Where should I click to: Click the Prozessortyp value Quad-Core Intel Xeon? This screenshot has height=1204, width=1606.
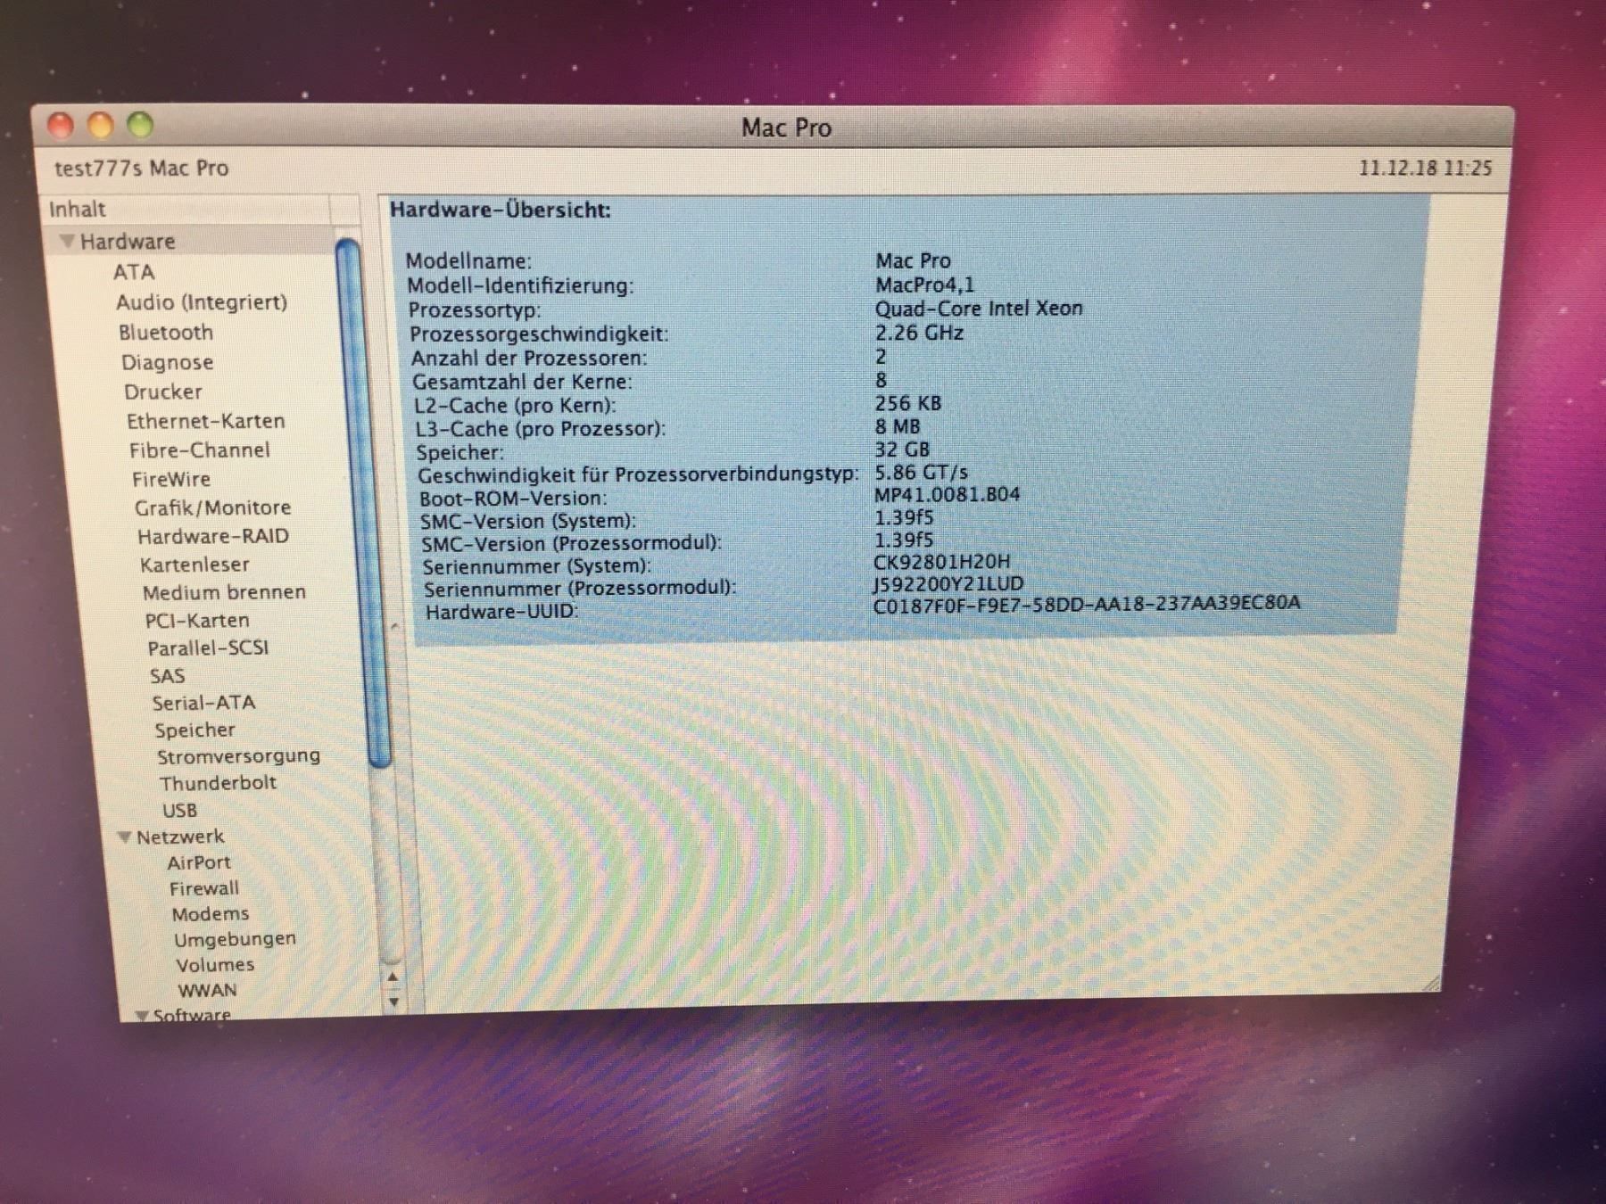[979, 309]
